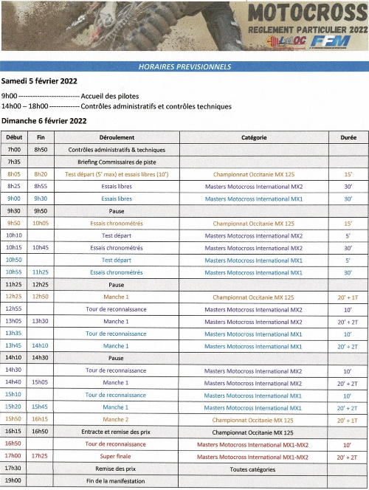Image resolution: width=369 pixels, height=490 pixels.
Task: Click 'Entracte et remise des prix' cell
Action: (116, 432)
